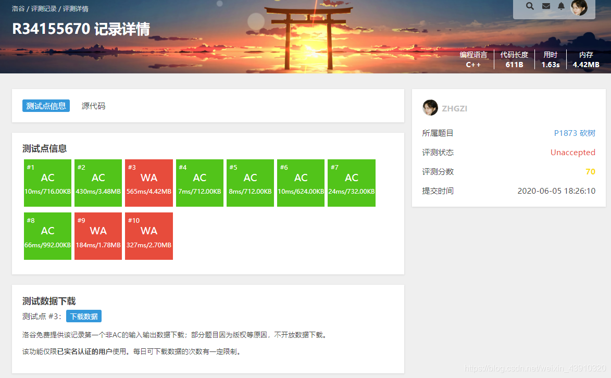Click the Unaccepted status text
The image size is (611, 378).
(x=573, y=152)
